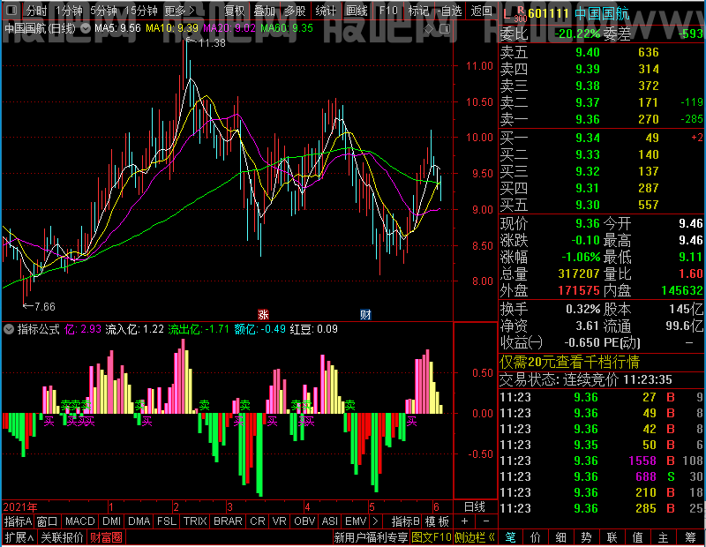Click the 新用户福利专享 promotion link
Image resolution: width=706 pixels, height=547 pixels.
371,537
